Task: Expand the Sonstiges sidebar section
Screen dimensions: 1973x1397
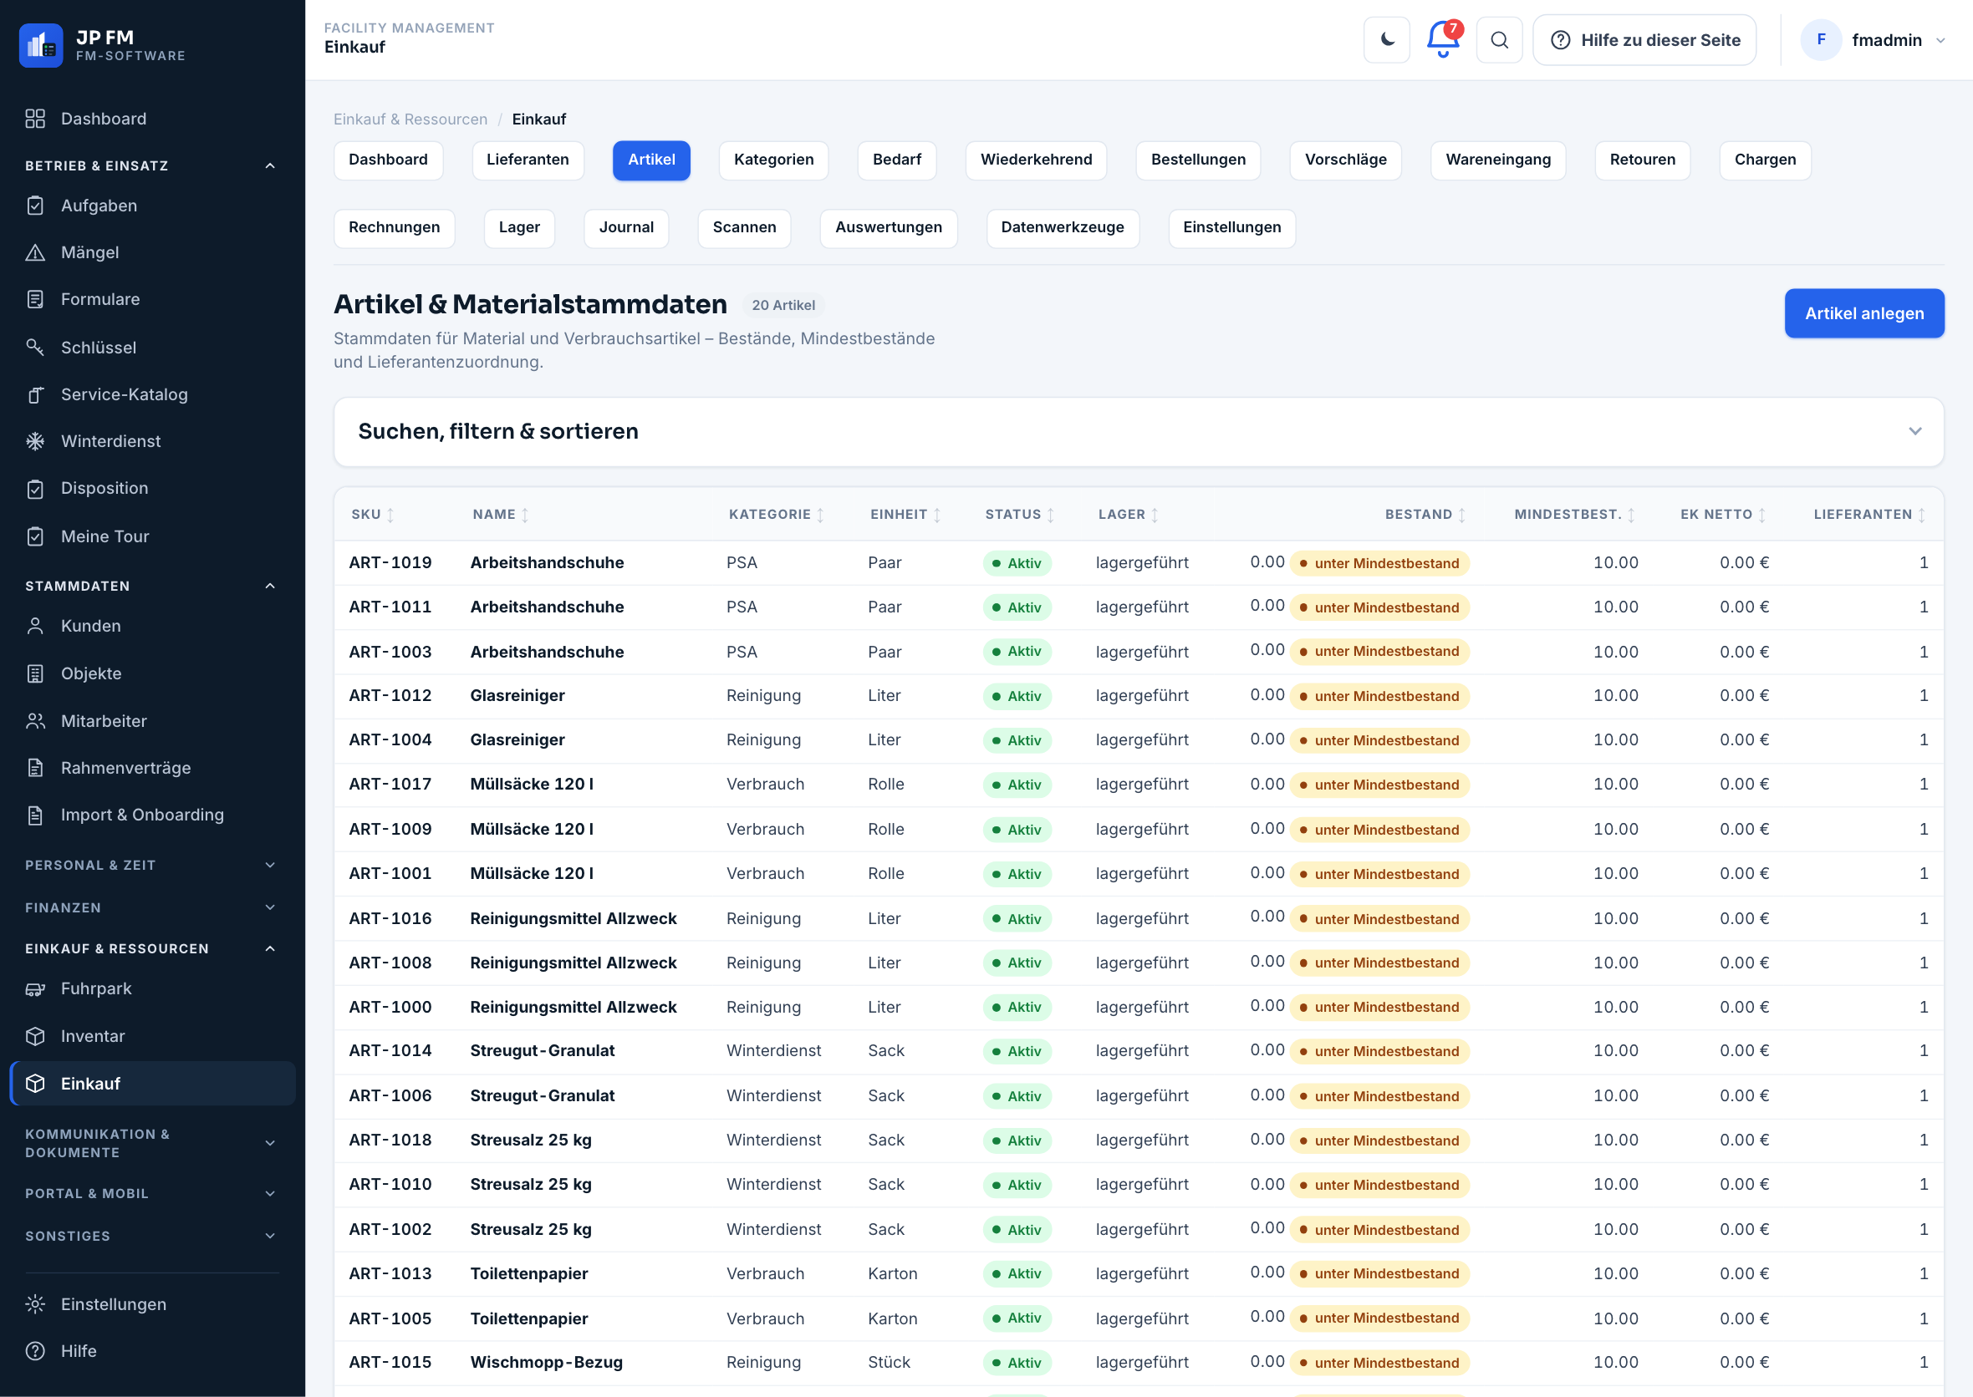Action: click(269, 1235)
